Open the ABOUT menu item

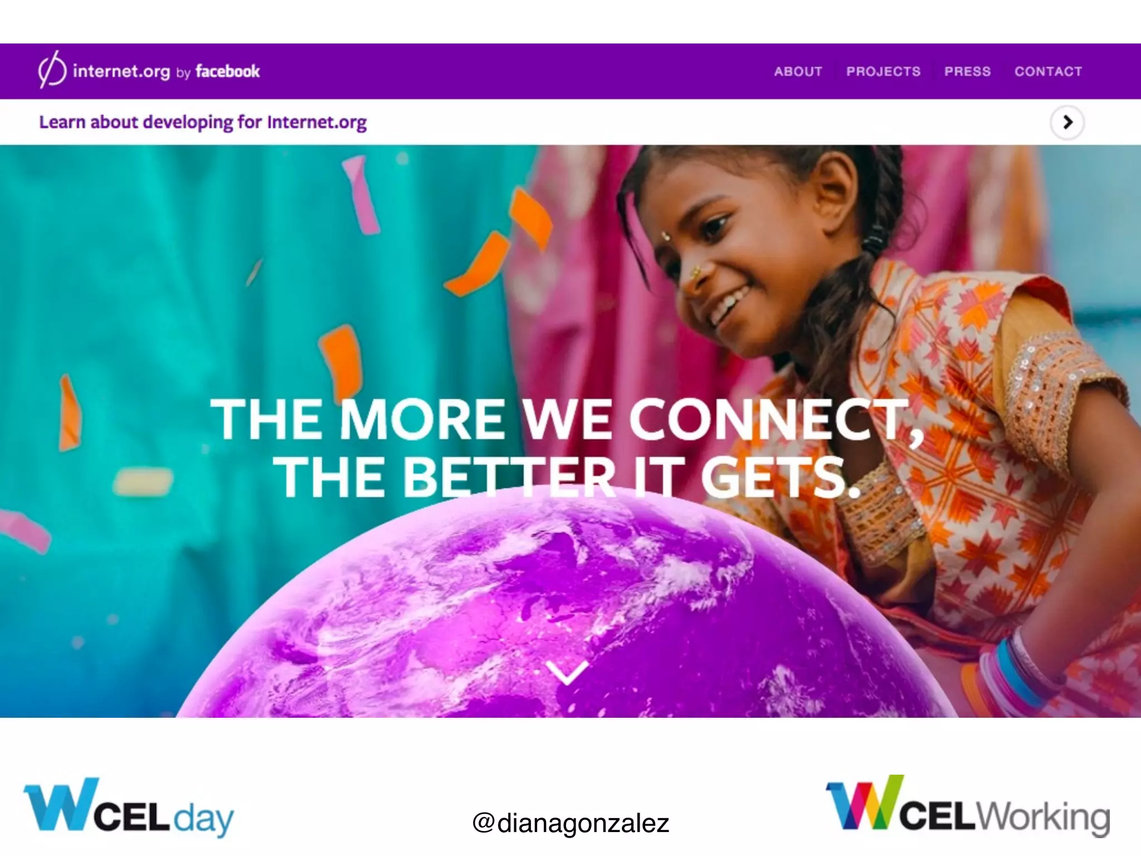click(x=798, y=71)
